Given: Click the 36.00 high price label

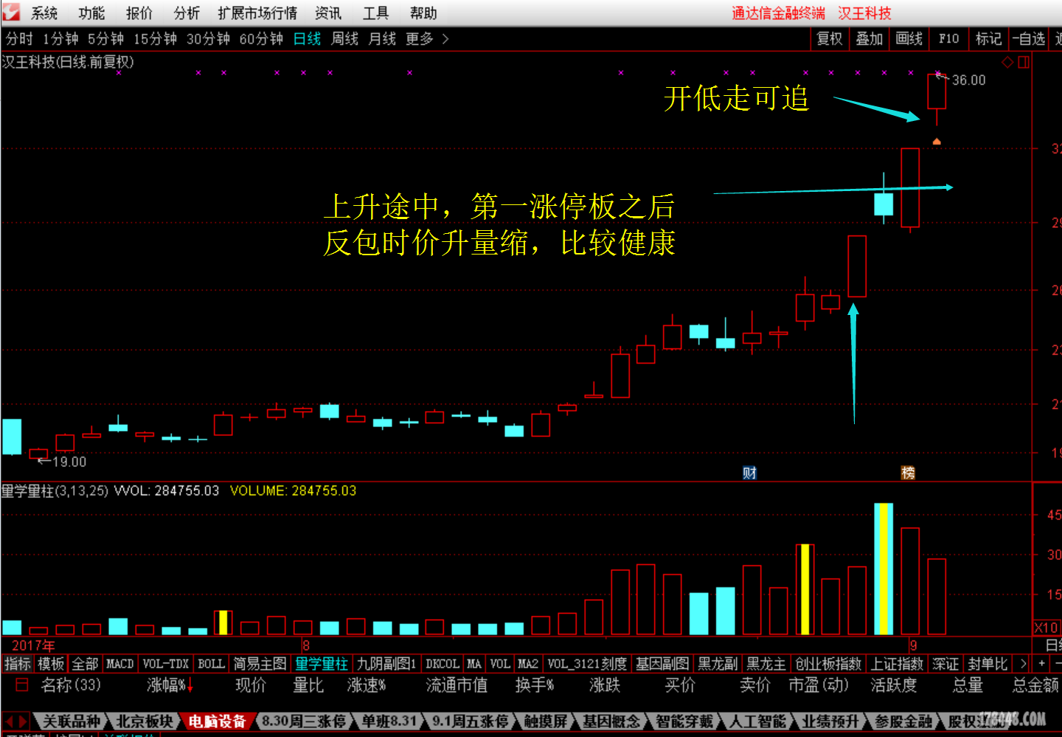Looking at the screenshot, I should tap(968, 80).
